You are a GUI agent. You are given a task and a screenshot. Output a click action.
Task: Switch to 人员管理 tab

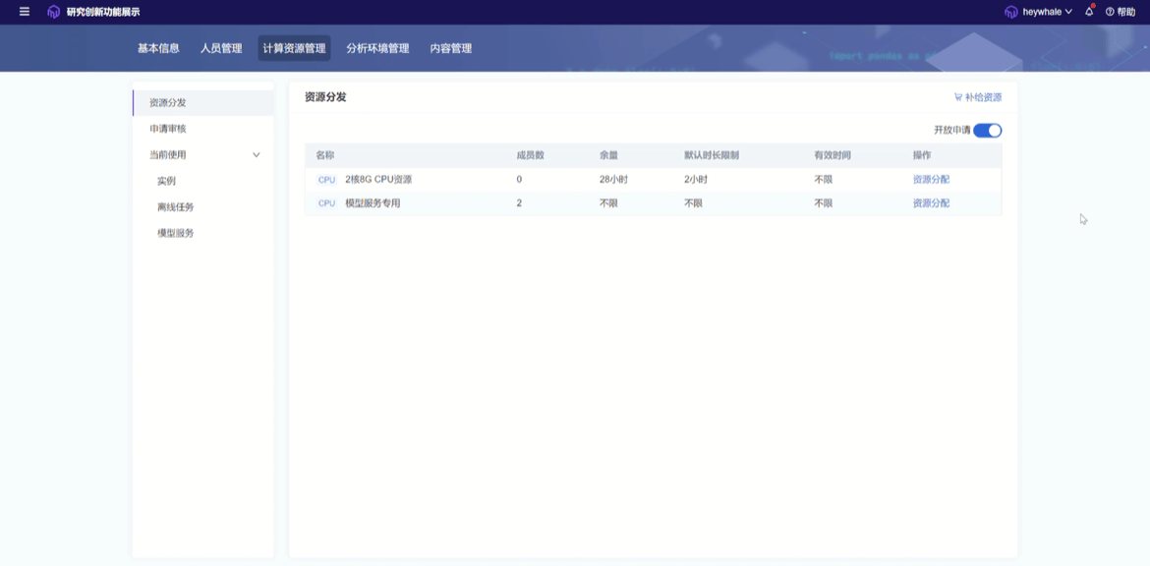click(221, 48)
